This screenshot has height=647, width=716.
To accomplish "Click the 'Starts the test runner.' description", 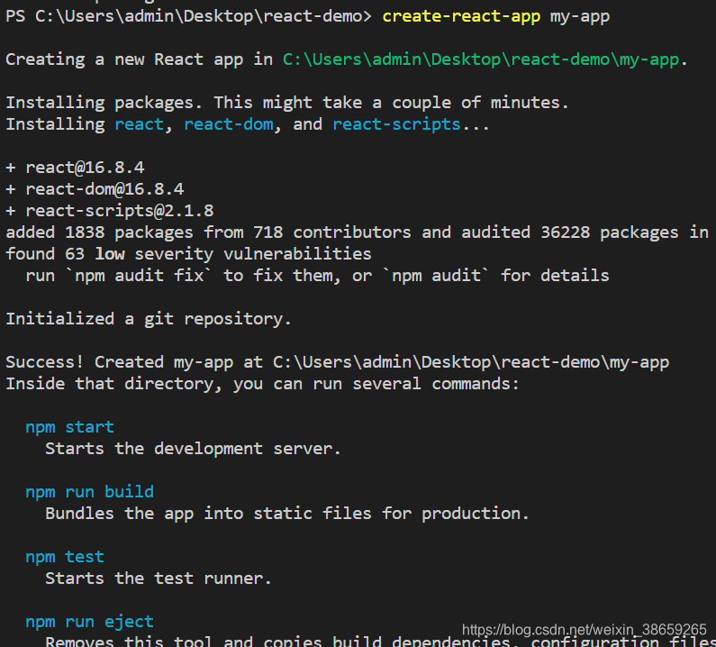I will click(x=159, y=579).
